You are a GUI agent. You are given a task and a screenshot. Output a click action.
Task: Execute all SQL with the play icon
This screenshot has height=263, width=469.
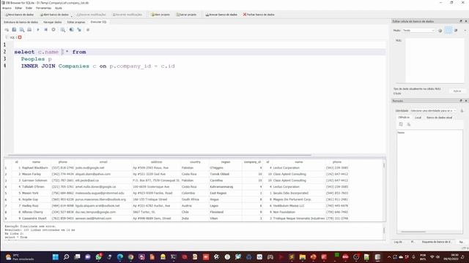[38, 30]
